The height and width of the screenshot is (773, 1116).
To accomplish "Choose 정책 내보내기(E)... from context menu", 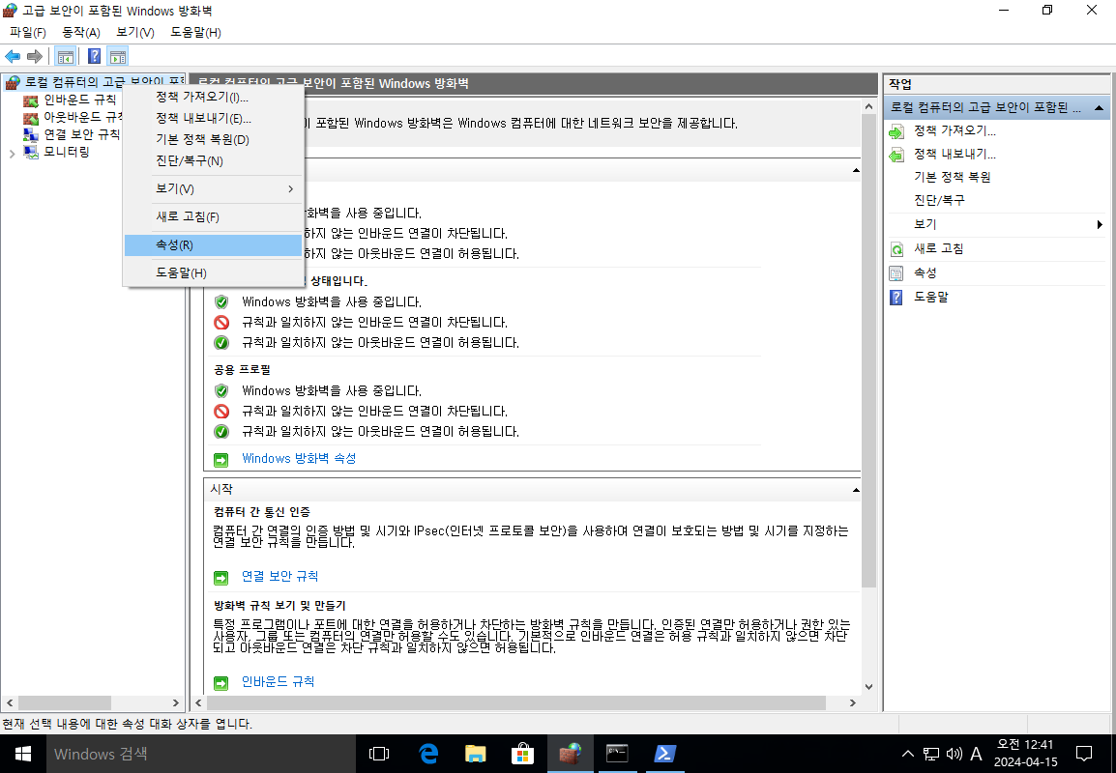I will (214, 118).
